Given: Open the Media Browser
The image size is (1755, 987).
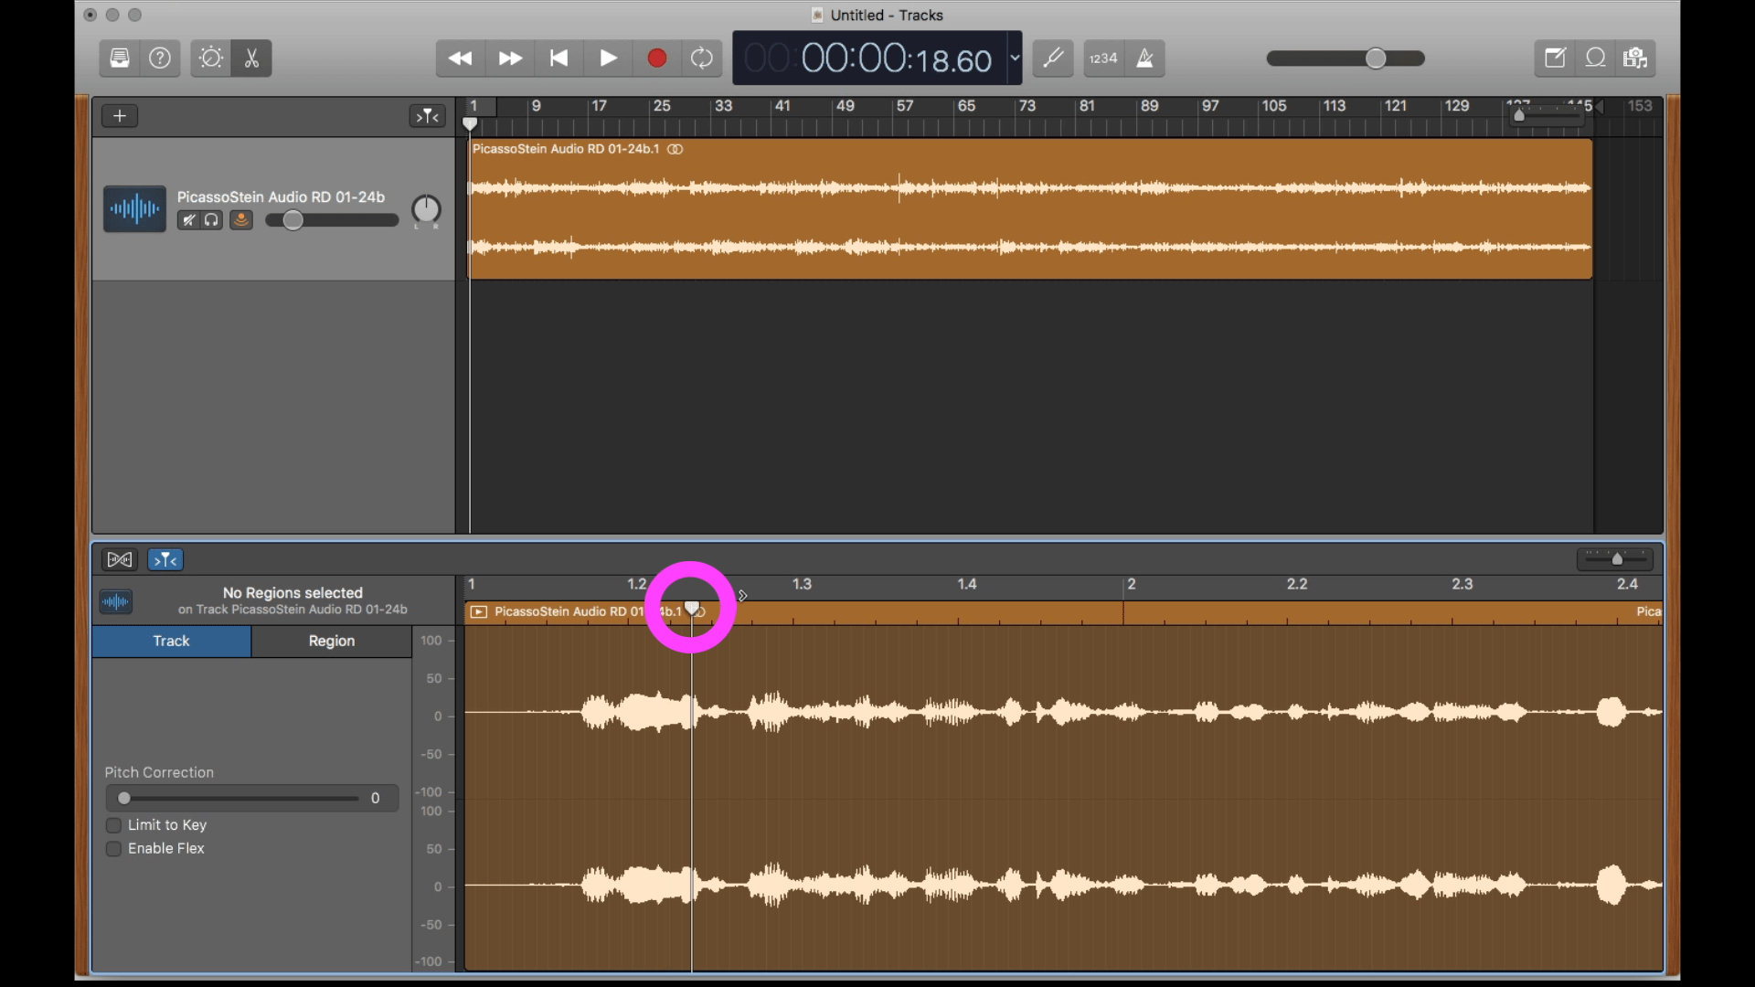Looking at the screenshot, I should [x=1636, y=58].
